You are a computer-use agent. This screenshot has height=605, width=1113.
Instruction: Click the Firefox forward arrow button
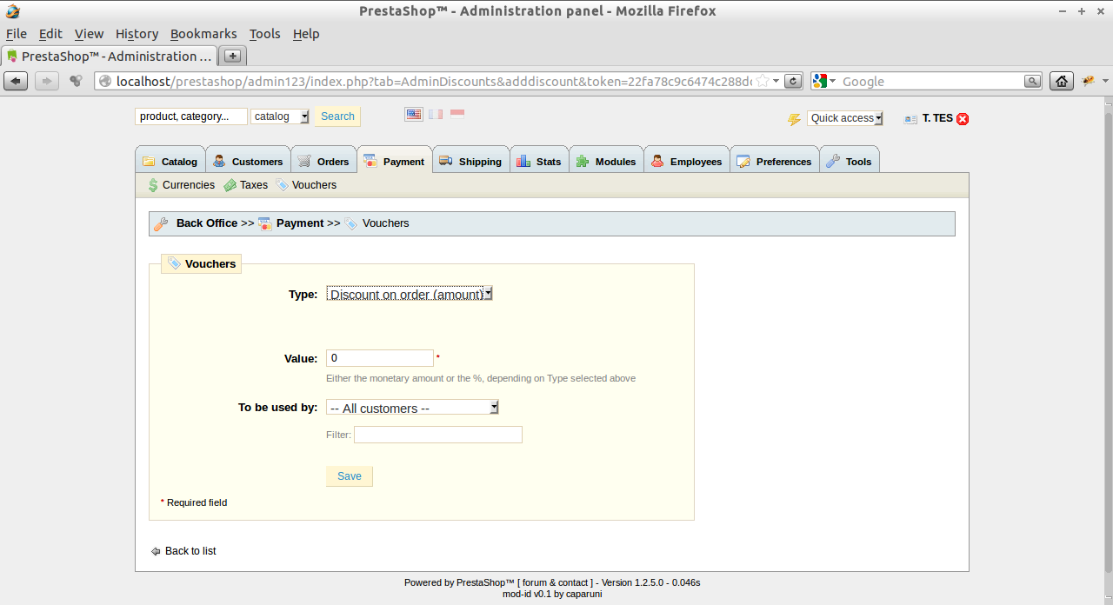coord(46,81)
